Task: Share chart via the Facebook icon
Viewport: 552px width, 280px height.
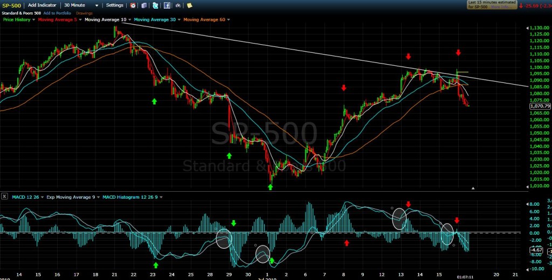Action: pyautogui.click(x=167, y=5)
